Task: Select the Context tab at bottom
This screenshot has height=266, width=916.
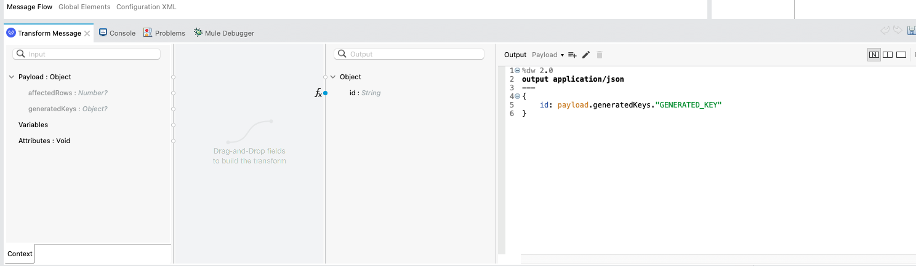Action: tap(20, 254)
